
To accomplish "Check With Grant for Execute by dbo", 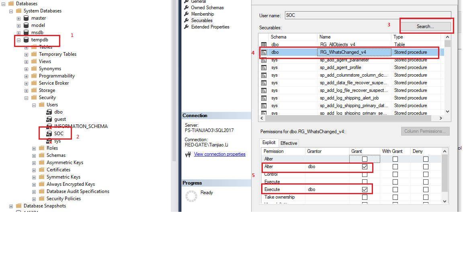I will [x=395, y=189].
